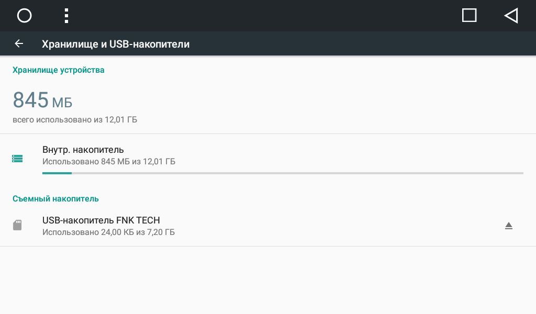The width and height of the screenshot is (536, 314).
Task: Tap the 845 МБ total usage figure
Action: 42,100
